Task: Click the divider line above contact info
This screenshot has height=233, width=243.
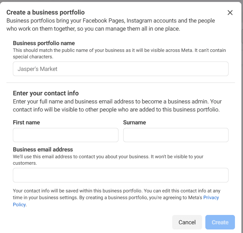Action: (120, 83)
